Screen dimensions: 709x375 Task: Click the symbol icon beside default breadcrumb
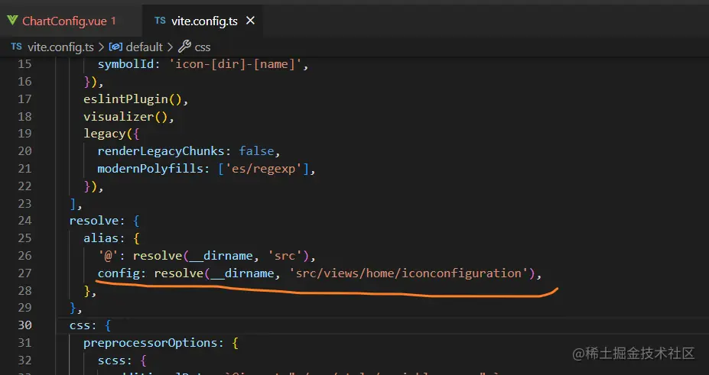pyautogui.click(x=115, y=47)
